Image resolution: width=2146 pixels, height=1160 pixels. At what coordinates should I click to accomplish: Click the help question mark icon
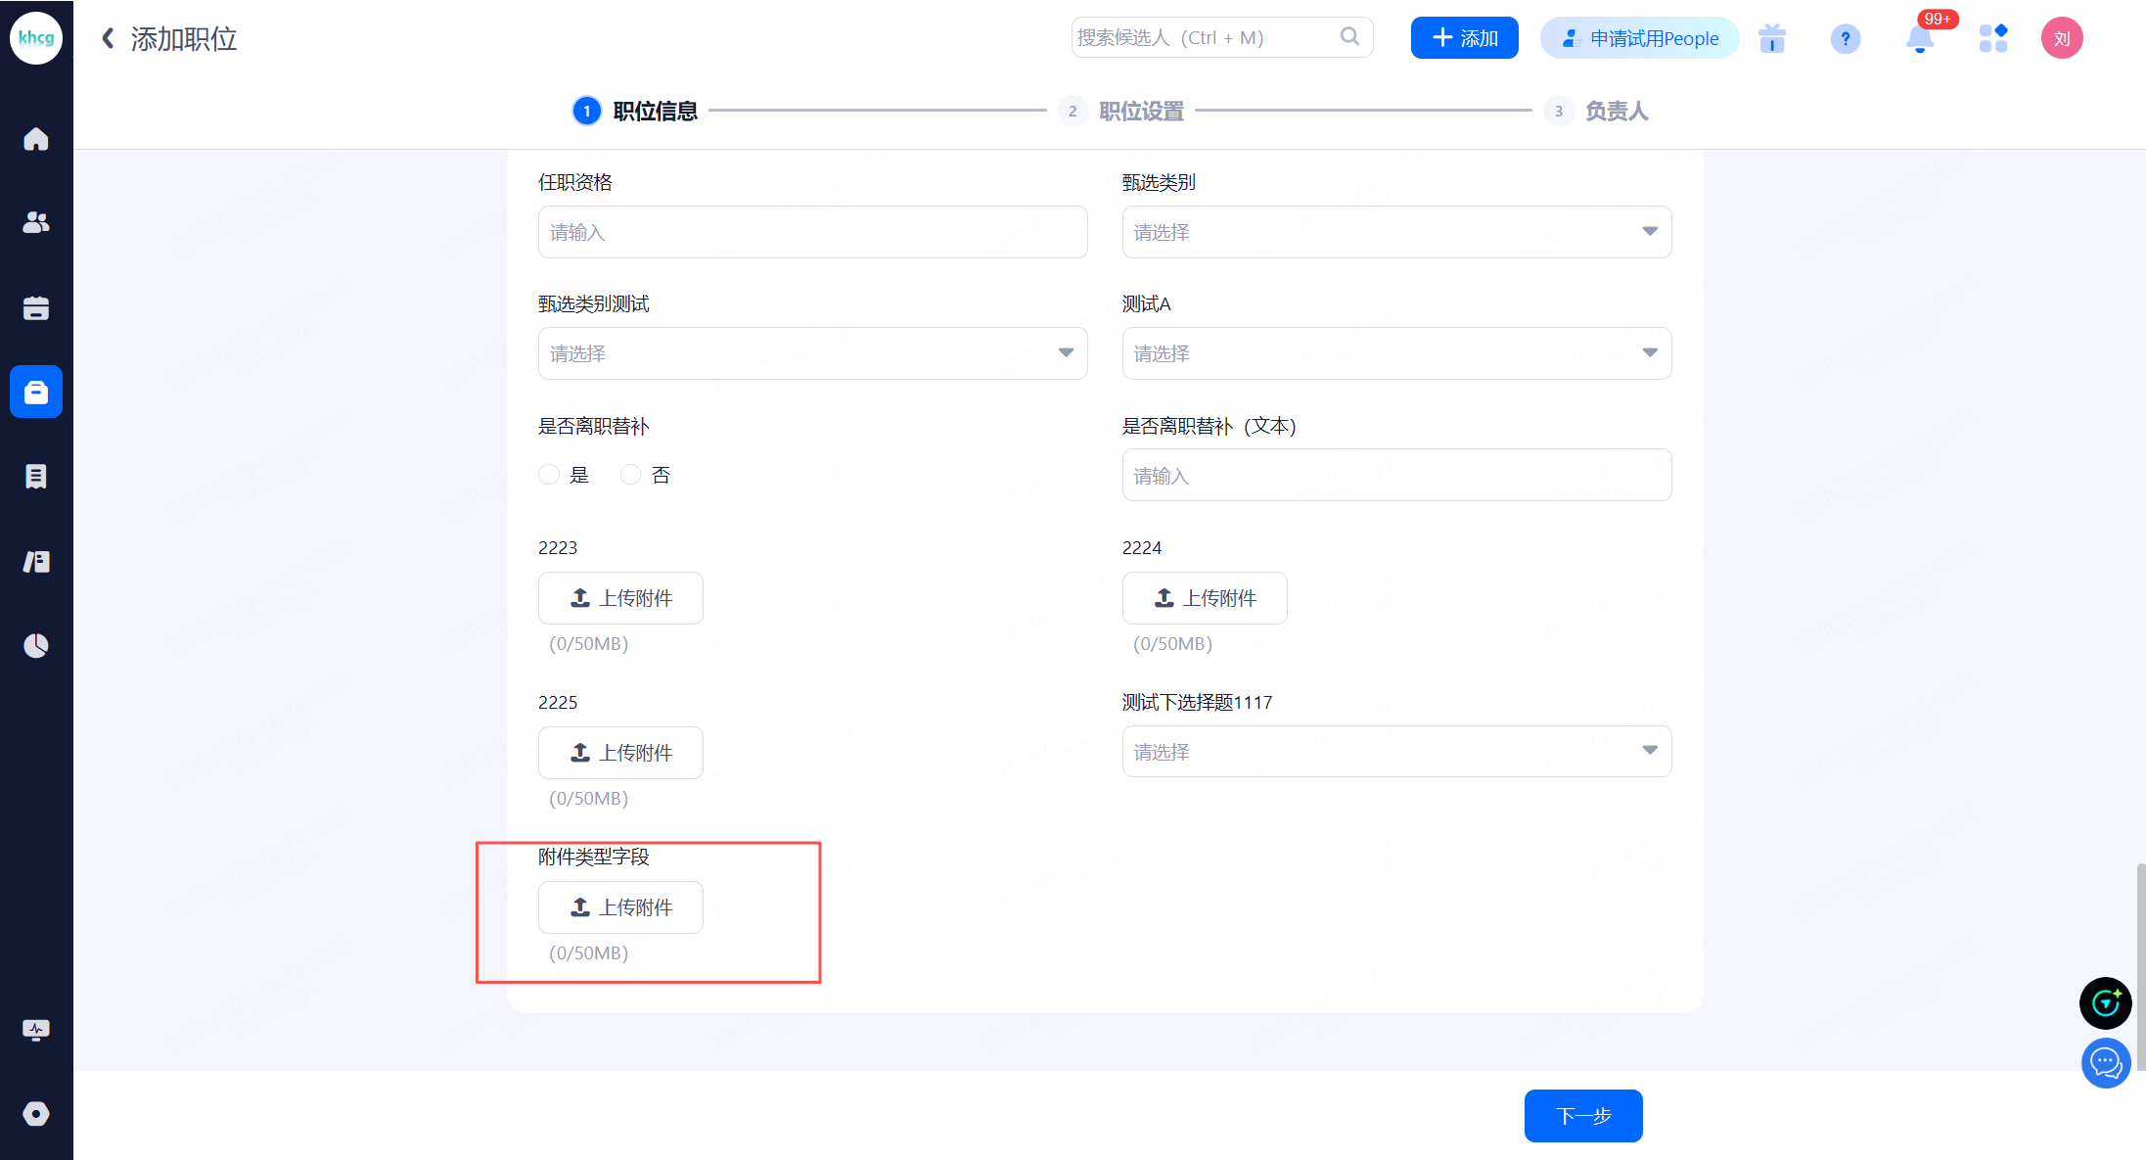point(1845,39)
